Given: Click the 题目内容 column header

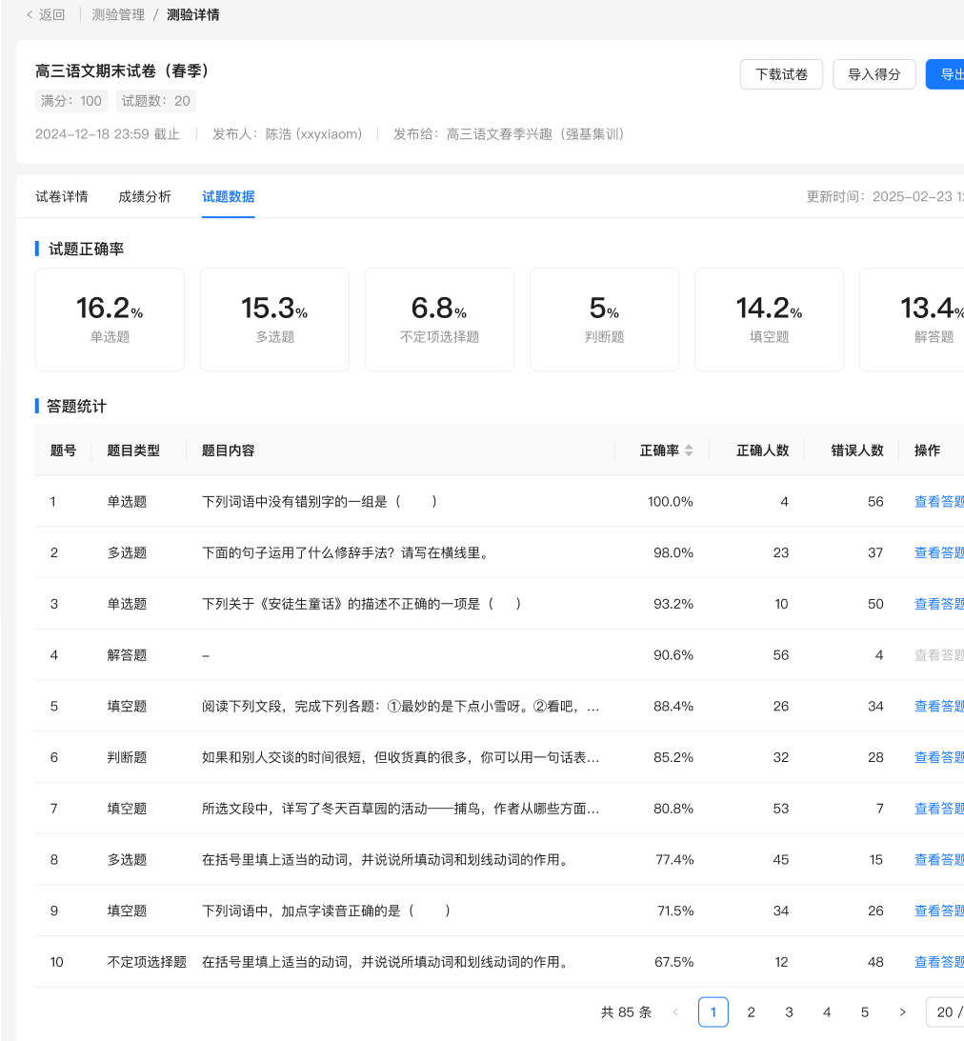Looking at the screenshot, I should [x=229, y=450].
